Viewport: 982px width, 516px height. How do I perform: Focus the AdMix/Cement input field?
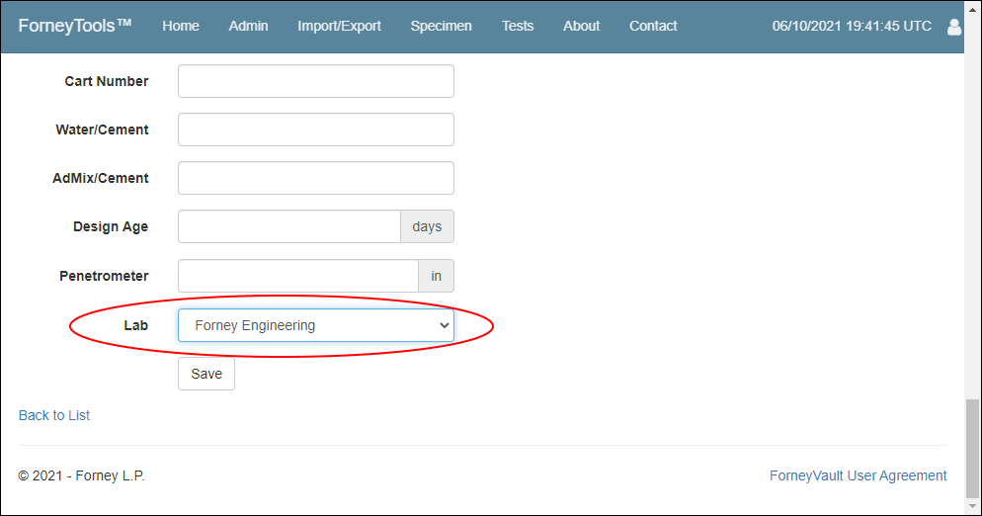click(x=316, y=178)
